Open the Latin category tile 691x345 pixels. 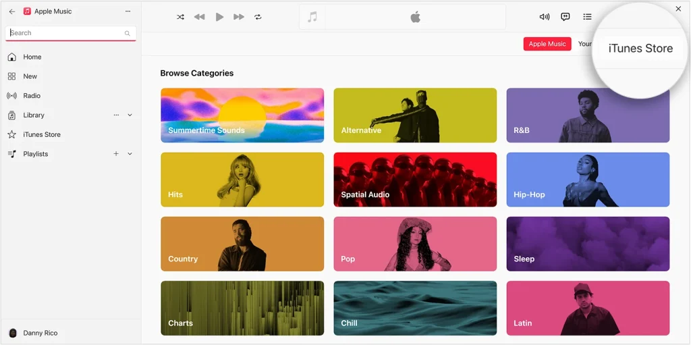pyautogui.click(x=588, y=309)
